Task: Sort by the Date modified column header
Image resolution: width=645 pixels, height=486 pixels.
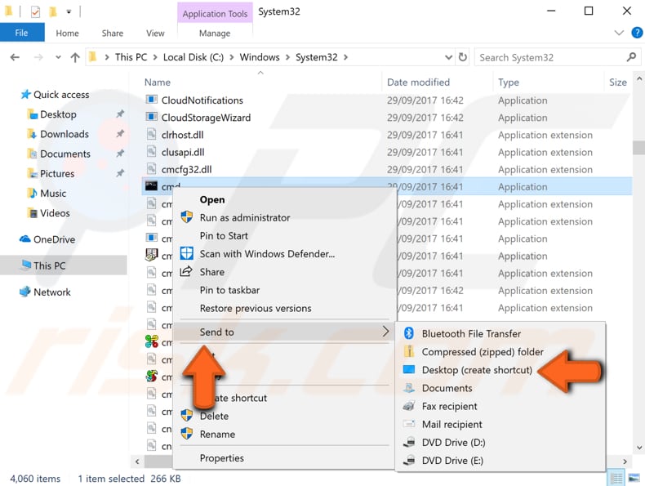Action: click(x=418, y=82)
